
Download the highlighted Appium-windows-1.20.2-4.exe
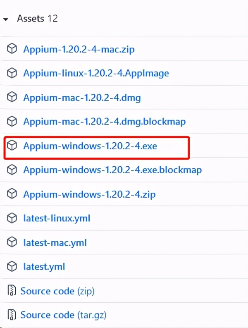90,146
